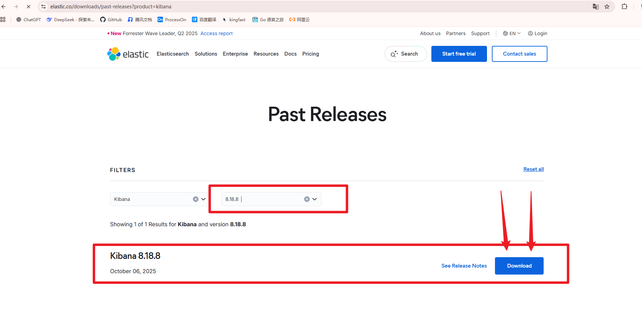
Task: Open the 百度翻译 bookmark
Action: pos(204,20)
